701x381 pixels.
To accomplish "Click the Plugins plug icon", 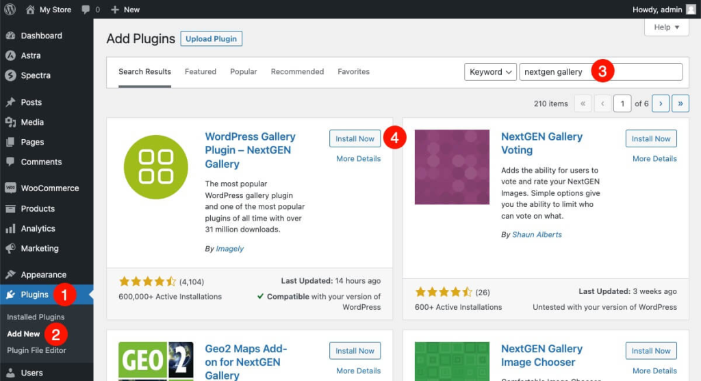I will point(10,294).
